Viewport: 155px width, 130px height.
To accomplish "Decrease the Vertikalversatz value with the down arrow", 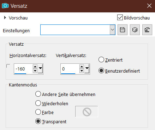I will 82,71.
